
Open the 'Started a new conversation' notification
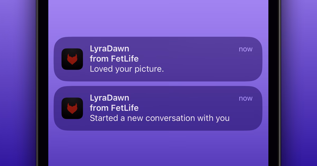coord(158,108)
